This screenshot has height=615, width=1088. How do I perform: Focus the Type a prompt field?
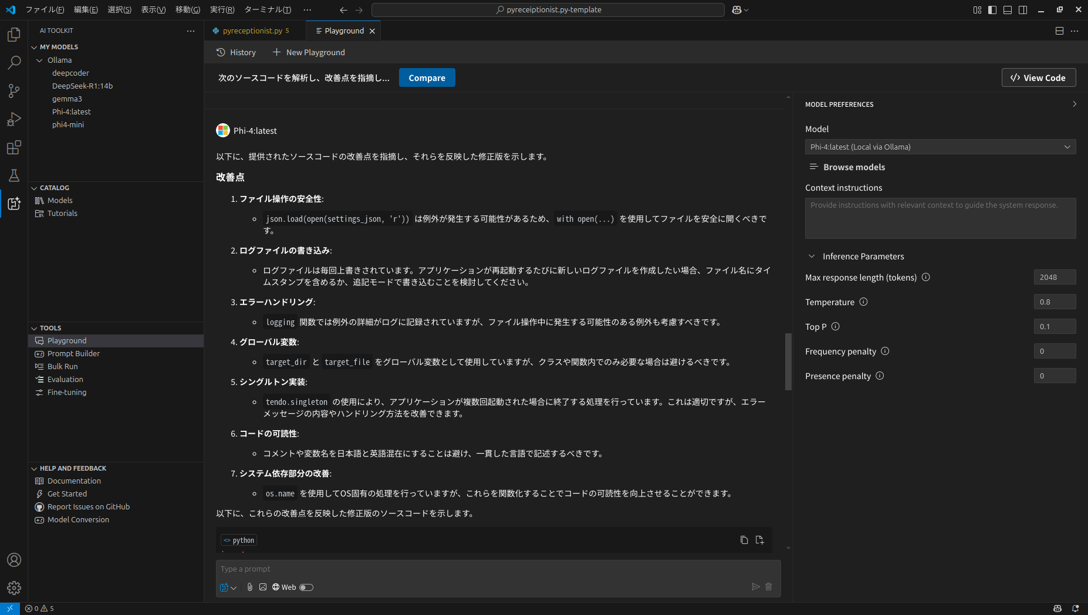(x=498, y=569)
